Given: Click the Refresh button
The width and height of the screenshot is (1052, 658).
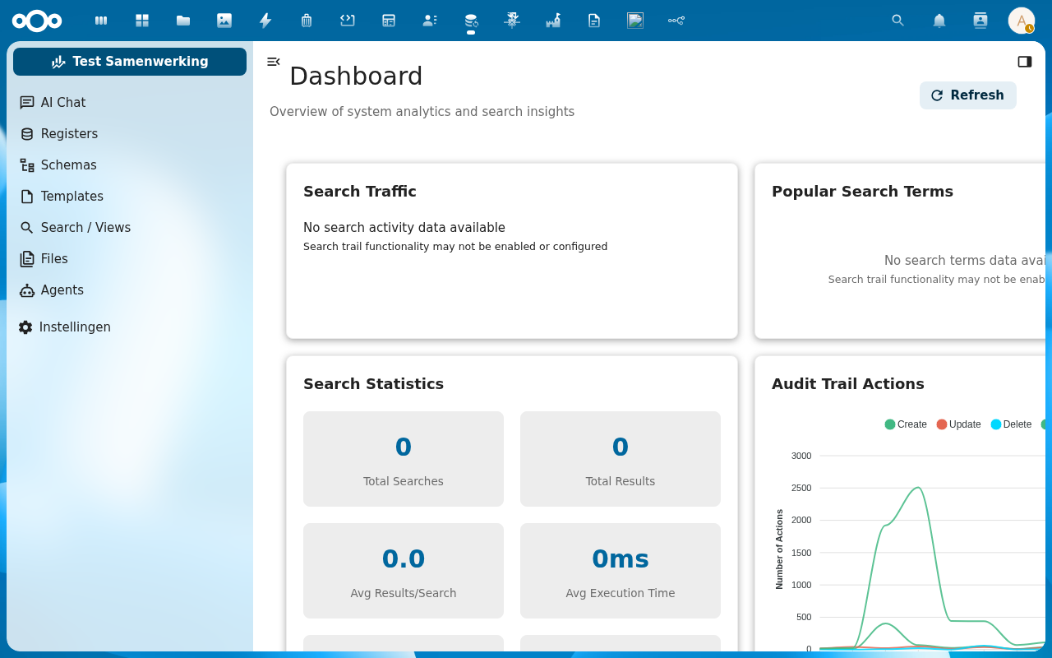Looking at the screenshot, I should [x=968, y=95].
